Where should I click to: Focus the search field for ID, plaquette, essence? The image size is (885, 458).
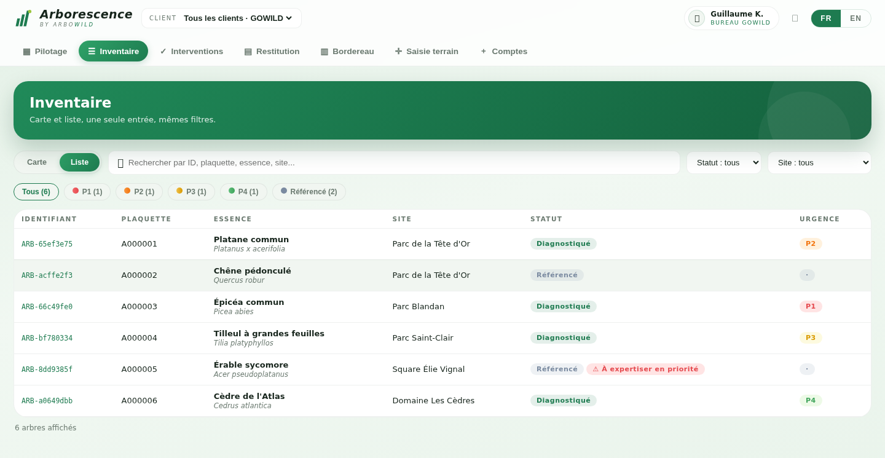395,163
